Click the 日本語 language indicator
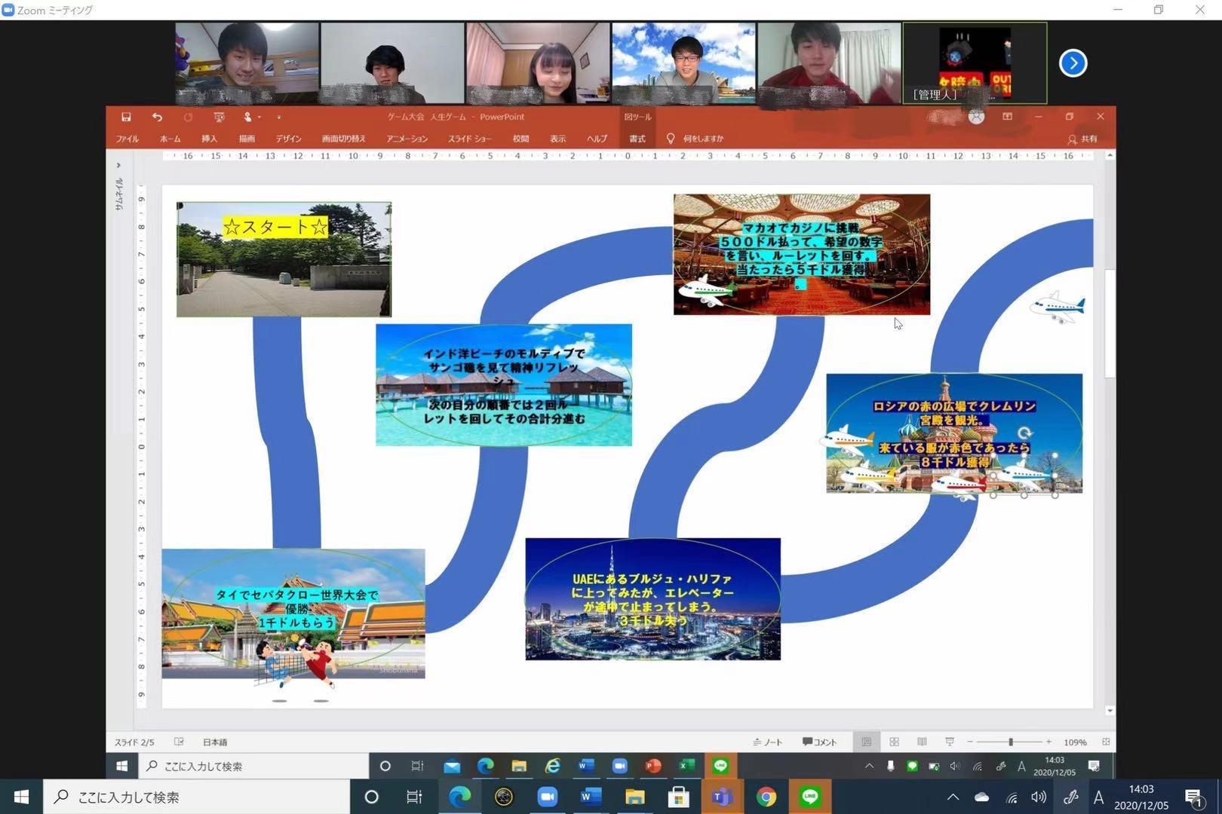The image size is (1222, 814). click(x=215, y=742)
